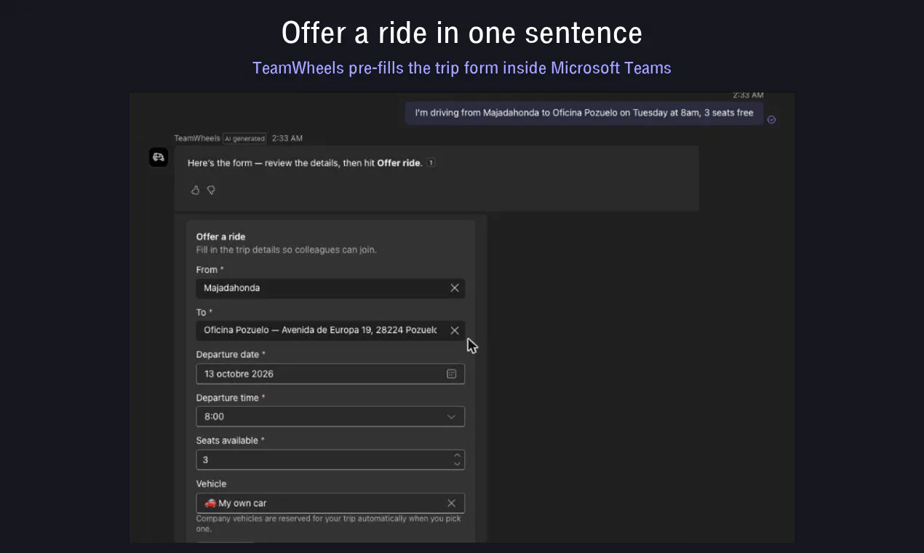Clear the From field Majadahonda

point(455,288)
